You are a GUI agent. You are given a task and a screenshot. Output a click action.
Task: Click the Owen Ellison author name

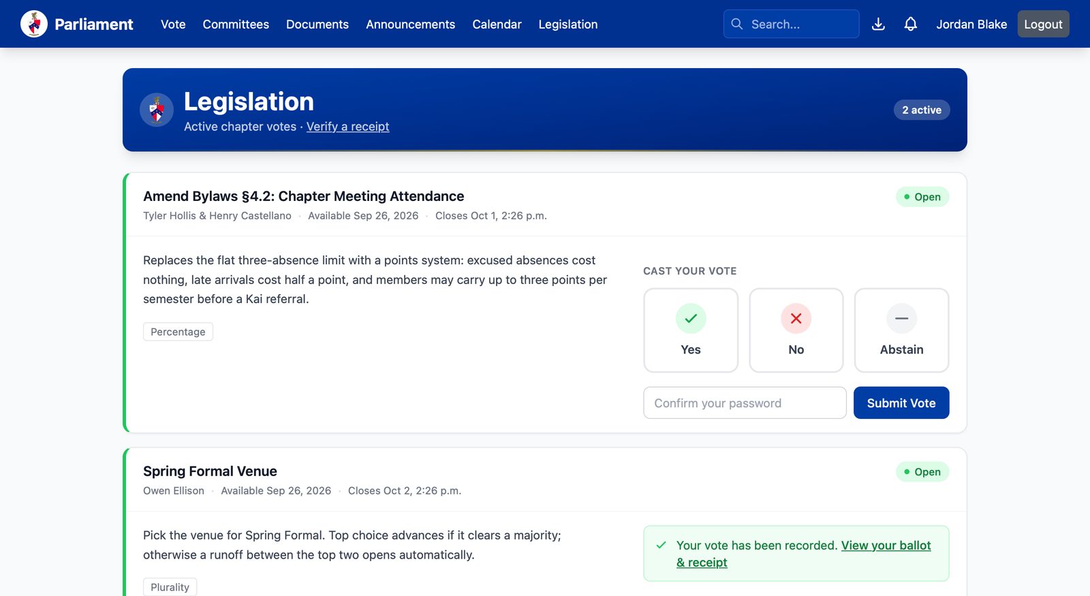pos(174,491)
